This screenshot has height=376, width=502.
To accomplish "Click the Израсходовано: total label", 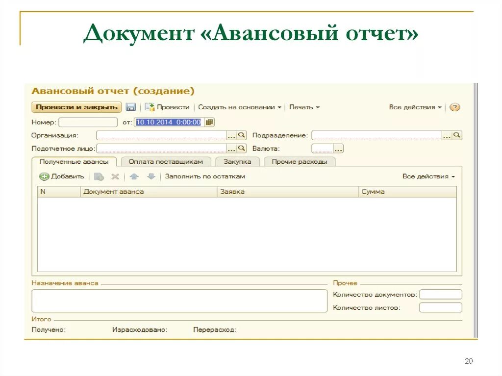I will [x=140, y=329].
